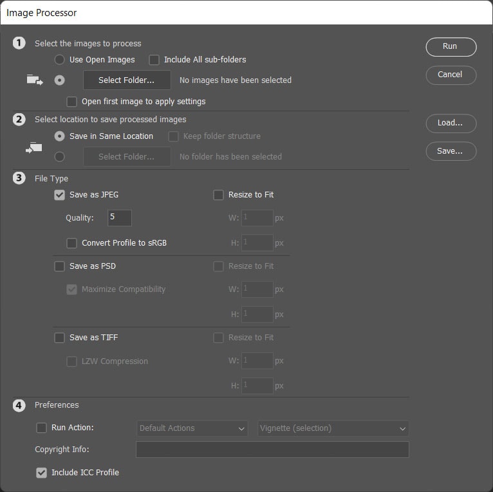Open the Default Actions dropdown
Viewport: 493px width, 492px height.
(x=192, y=428)
